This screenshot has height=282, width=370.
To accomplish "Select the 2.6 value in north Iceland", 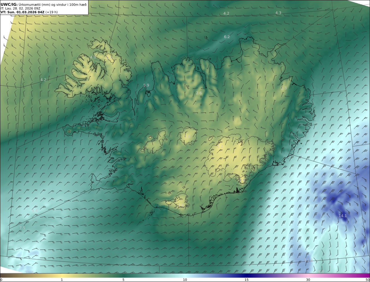I will (199, 93).
